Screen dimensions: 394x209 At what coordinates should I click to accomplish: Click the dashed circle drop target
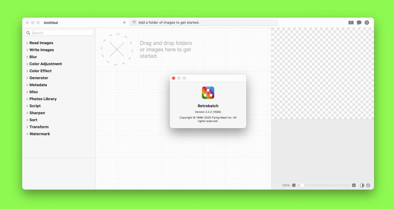pos(117,49)
